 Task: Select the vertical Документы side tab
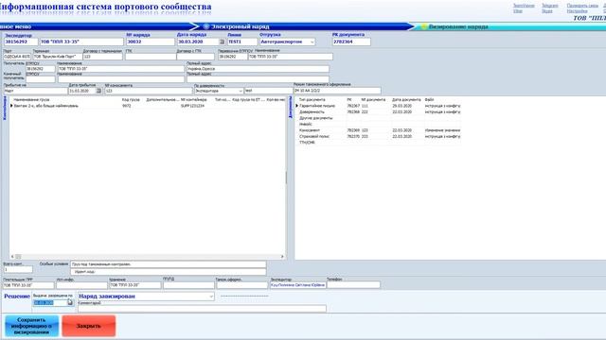291,108
